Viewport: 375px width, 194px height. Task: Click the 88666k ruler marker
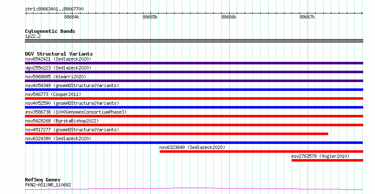point(229,17)
